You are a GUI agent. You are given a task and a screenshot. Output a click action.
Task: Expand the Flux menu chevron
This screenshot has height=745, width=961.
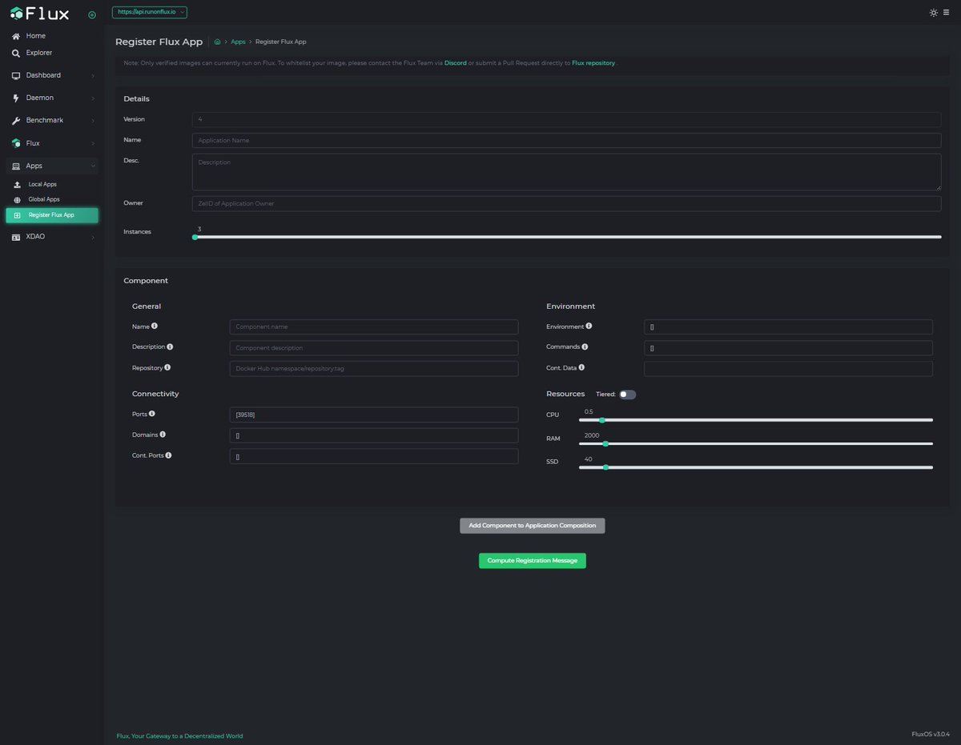[93, 144]
